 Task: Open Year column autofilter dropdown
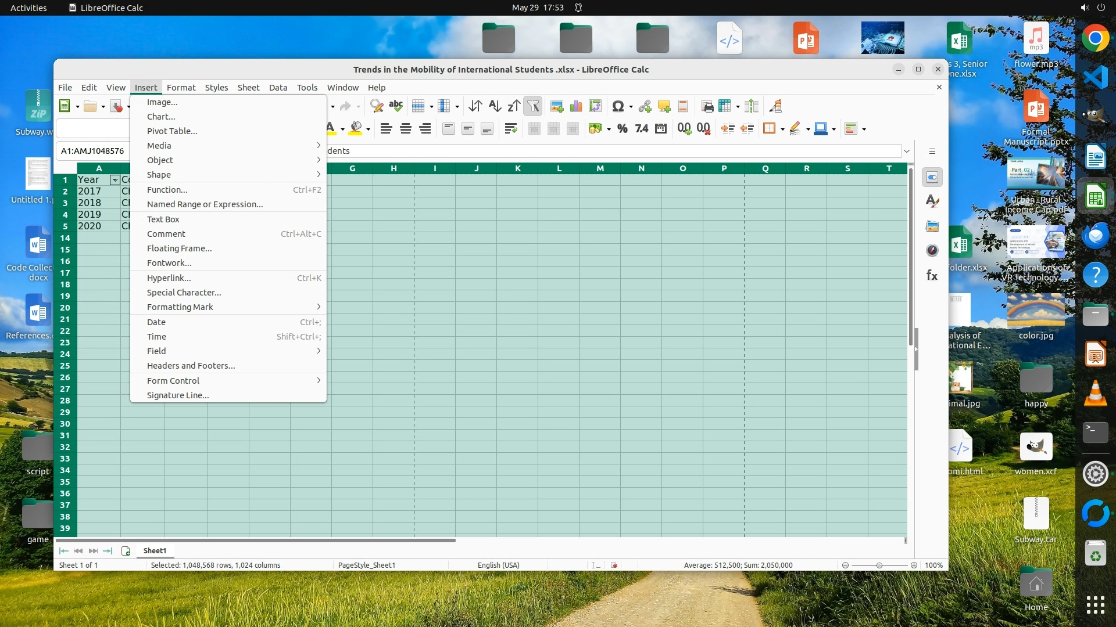[x=115, y=180]
